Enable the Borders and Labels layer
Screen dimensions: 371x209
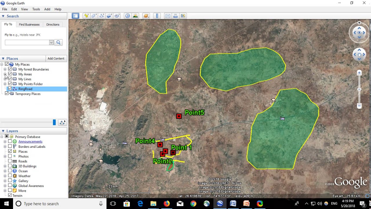[10, 146]
